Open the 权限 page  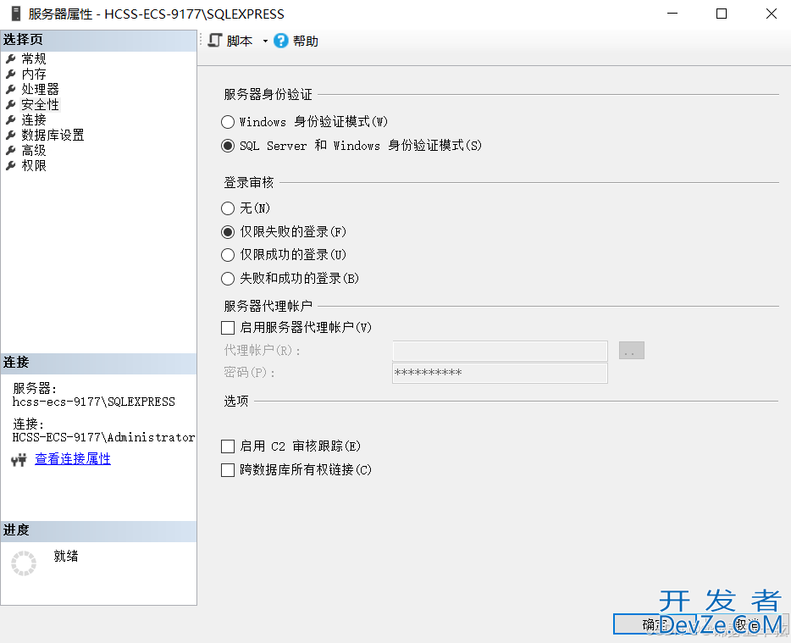coord(34,165)
